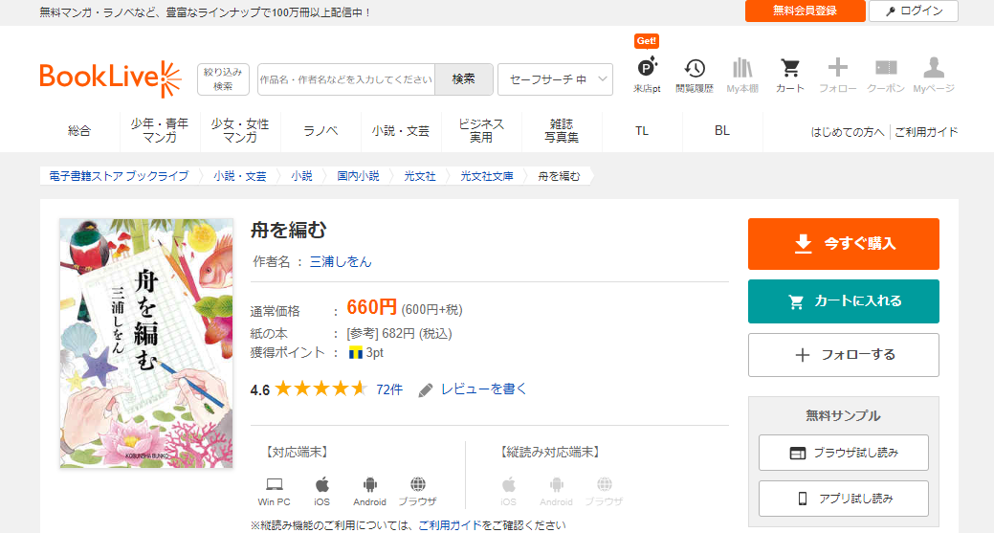Select the 少女・女性マンガ tab
994x533 pixels.
tap(240, 131)
